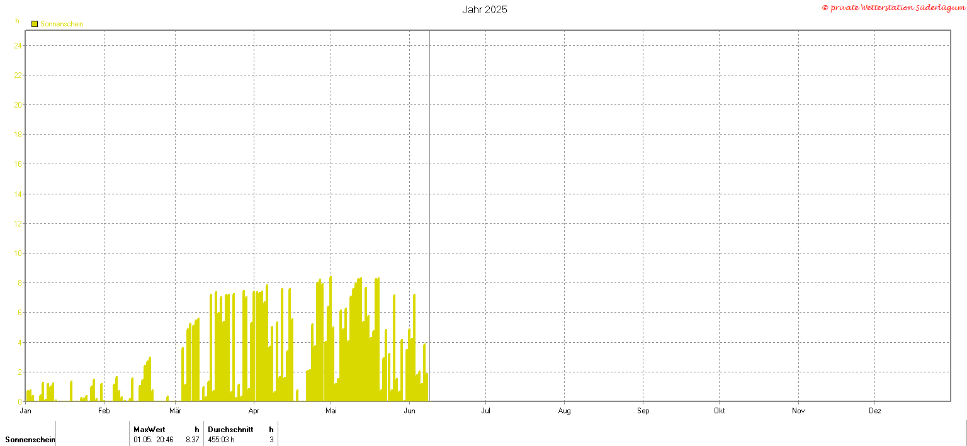Screen dimensions: 967x446
Task: Click the maximum value 8.37
Action: tap(192, 440)
